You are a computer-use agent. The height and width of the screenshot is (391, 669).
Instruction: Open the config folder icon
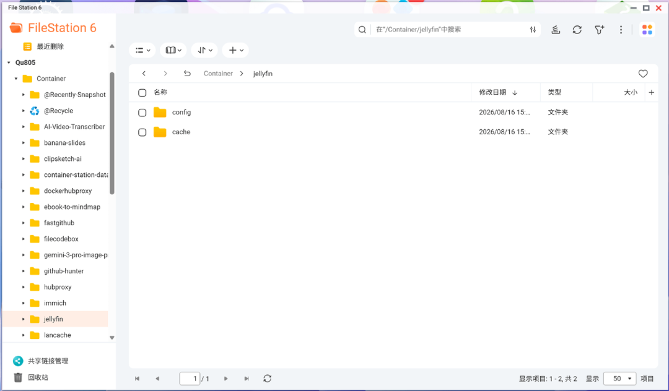coord(160,112)
